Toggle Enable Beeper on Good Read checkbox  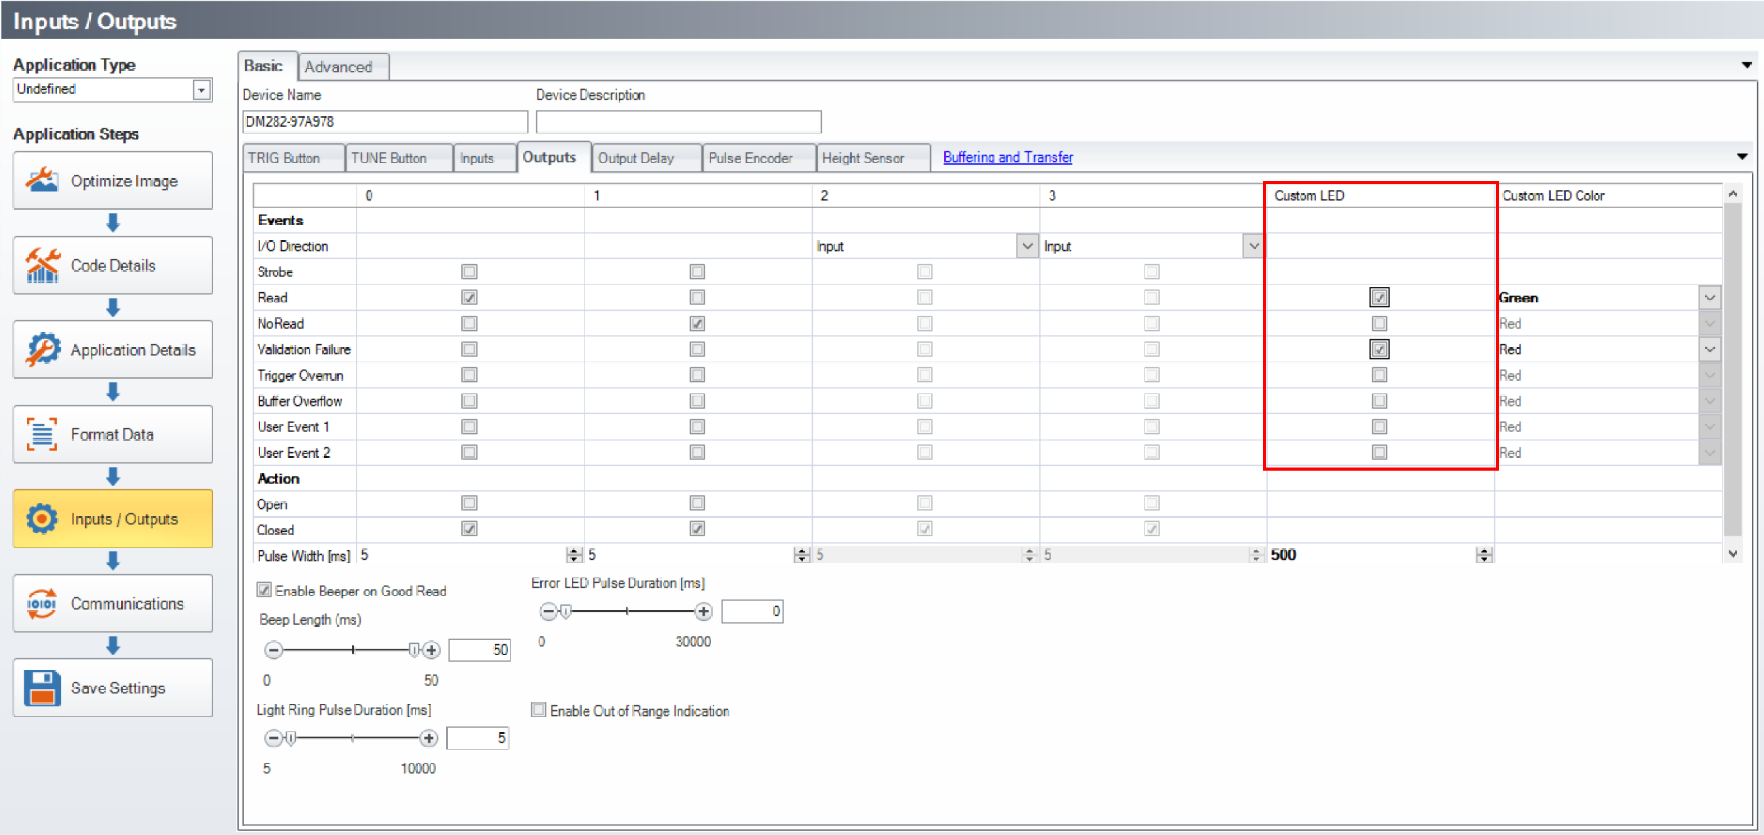pos(264,590)
